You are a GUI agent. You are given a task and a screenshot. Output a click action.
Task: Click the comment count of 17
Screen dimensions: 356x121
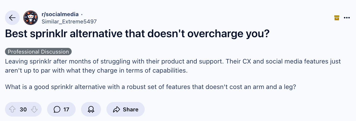tap(66, 109)
